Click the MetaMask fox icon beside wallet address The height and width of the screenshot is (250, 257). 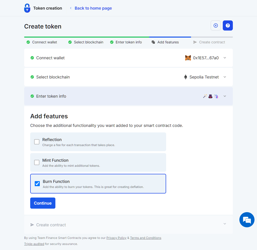188,58
